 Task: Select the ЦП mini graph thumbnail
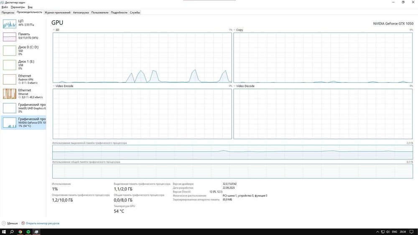pos(10,24)
